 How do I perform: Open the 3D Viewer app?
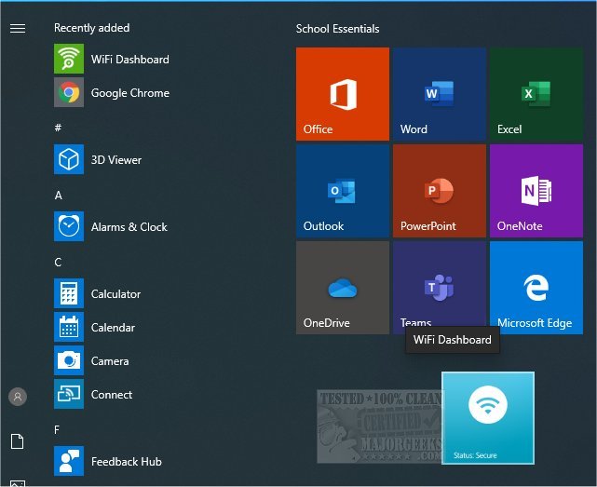click(x=98, y=159)
